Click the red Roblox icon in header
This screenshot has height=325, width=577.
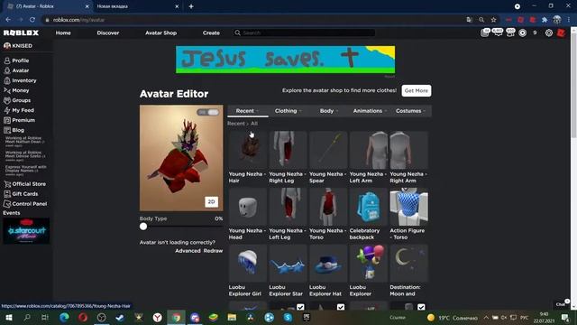[x=561, y=32]
